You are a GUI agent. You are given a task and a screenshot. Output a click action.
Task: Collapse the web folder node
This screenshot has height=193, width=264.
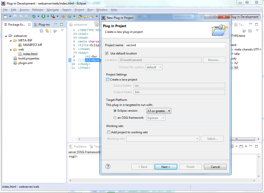(11, 50)
